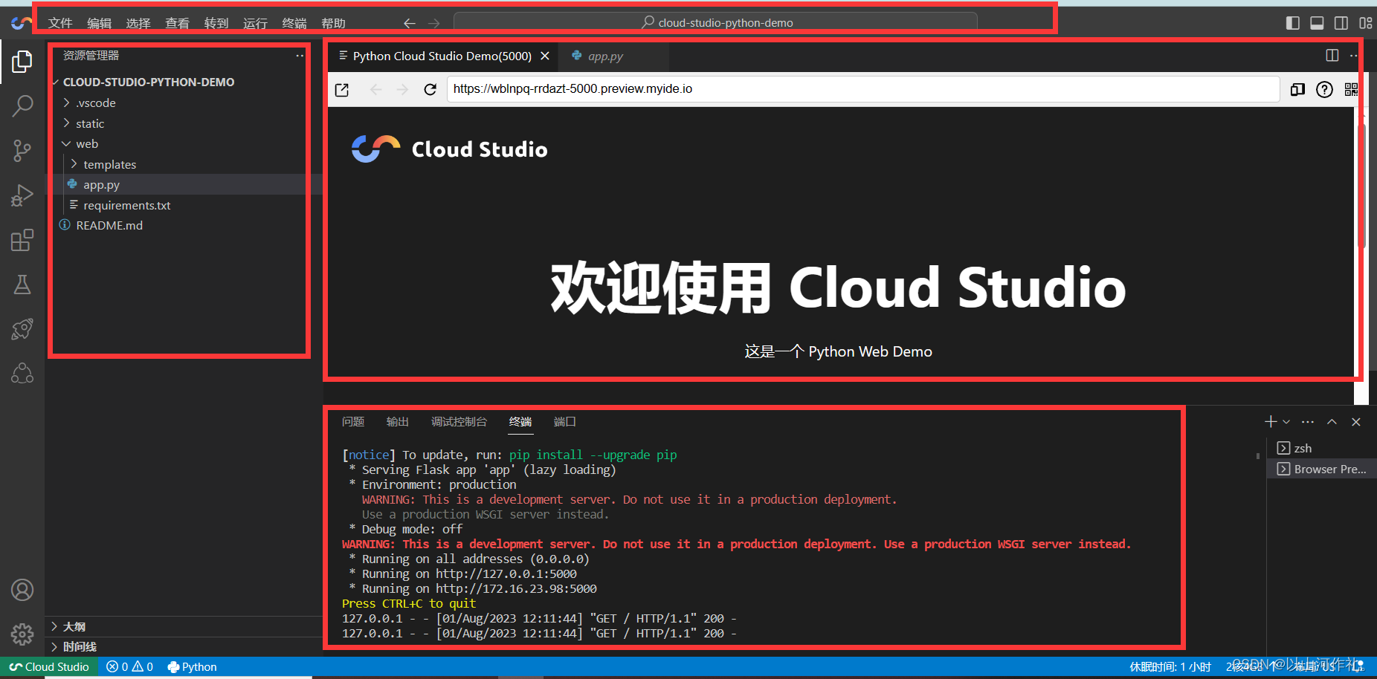The width and height of the screenshot is (1377, 679).
Task: Select the zsh terminal instance
Action: click(1320, 449)
